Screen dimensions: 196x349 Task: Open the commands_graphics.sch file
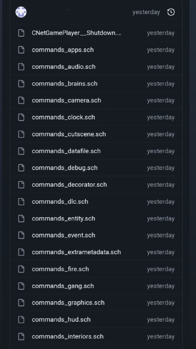point(68,303)
